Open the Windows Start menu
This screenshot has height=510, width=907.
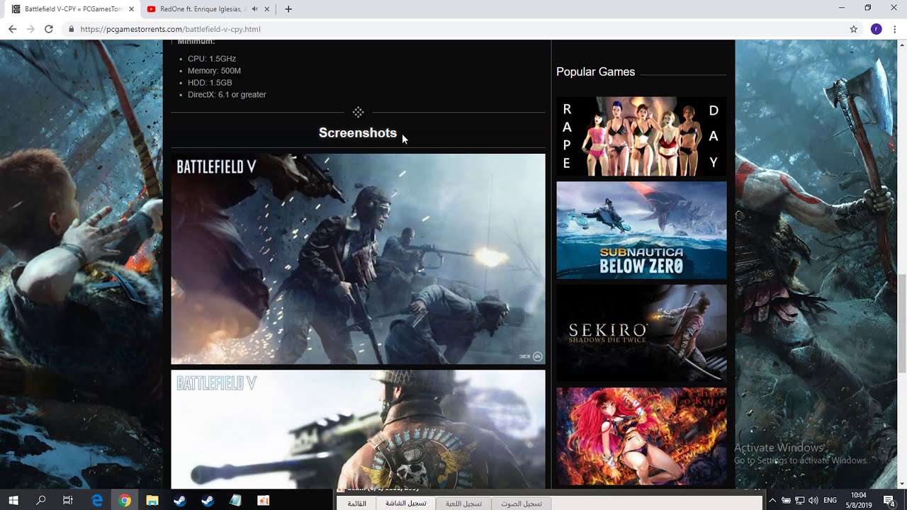coord(13,500)
